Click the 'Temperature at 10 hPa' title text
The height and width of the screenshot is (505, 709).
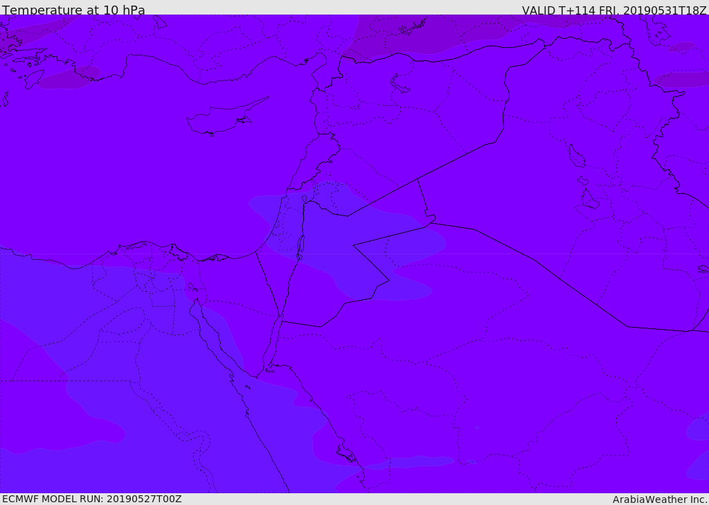[73, 10]
